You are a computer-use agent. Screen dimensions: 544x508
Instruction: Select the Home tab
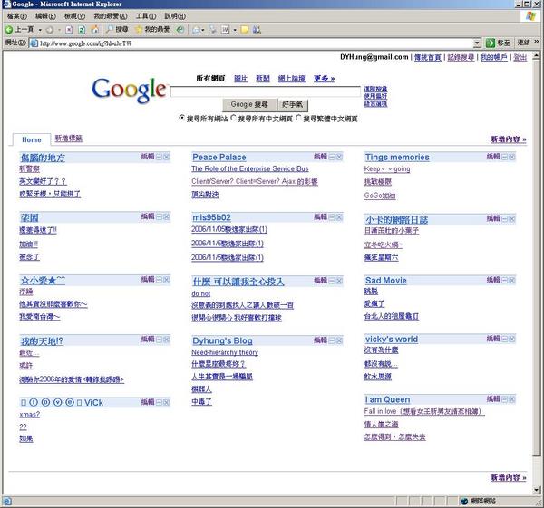[32, 139]
